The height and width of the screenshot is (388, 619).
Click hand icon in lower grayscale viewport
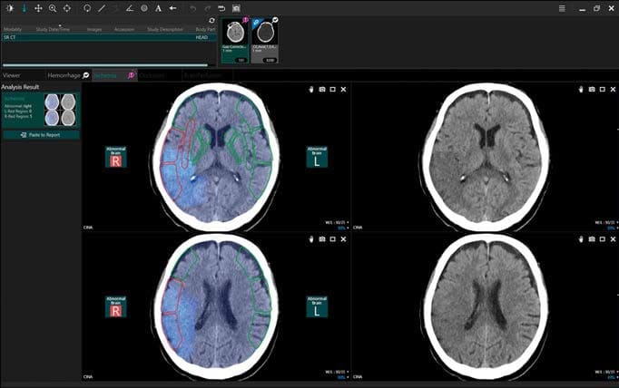(x=581, y=239)
